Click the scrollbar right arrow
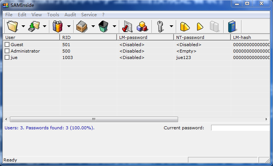 (266, 119)
